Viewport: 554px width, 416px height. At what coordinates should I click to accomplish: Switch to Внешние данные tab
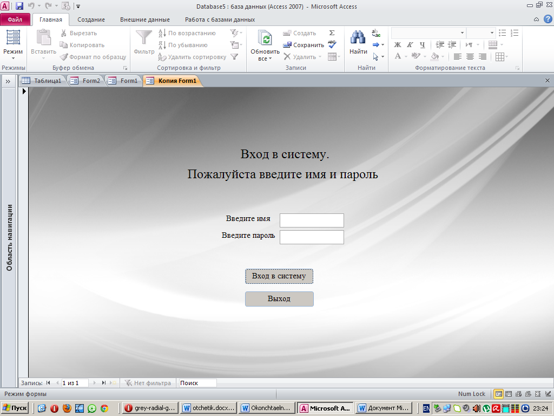click(x=145, y=19)
